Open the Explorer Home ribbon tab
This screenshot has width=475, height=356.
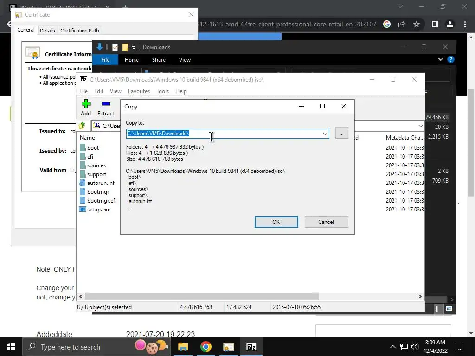(x=131, y=60)
